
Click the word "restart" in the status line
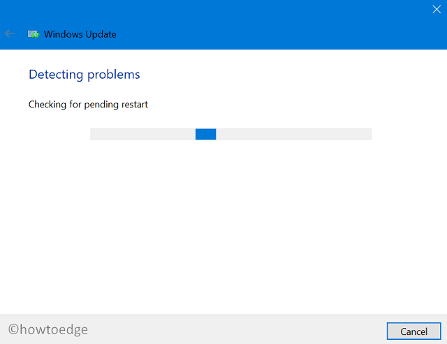133,105
